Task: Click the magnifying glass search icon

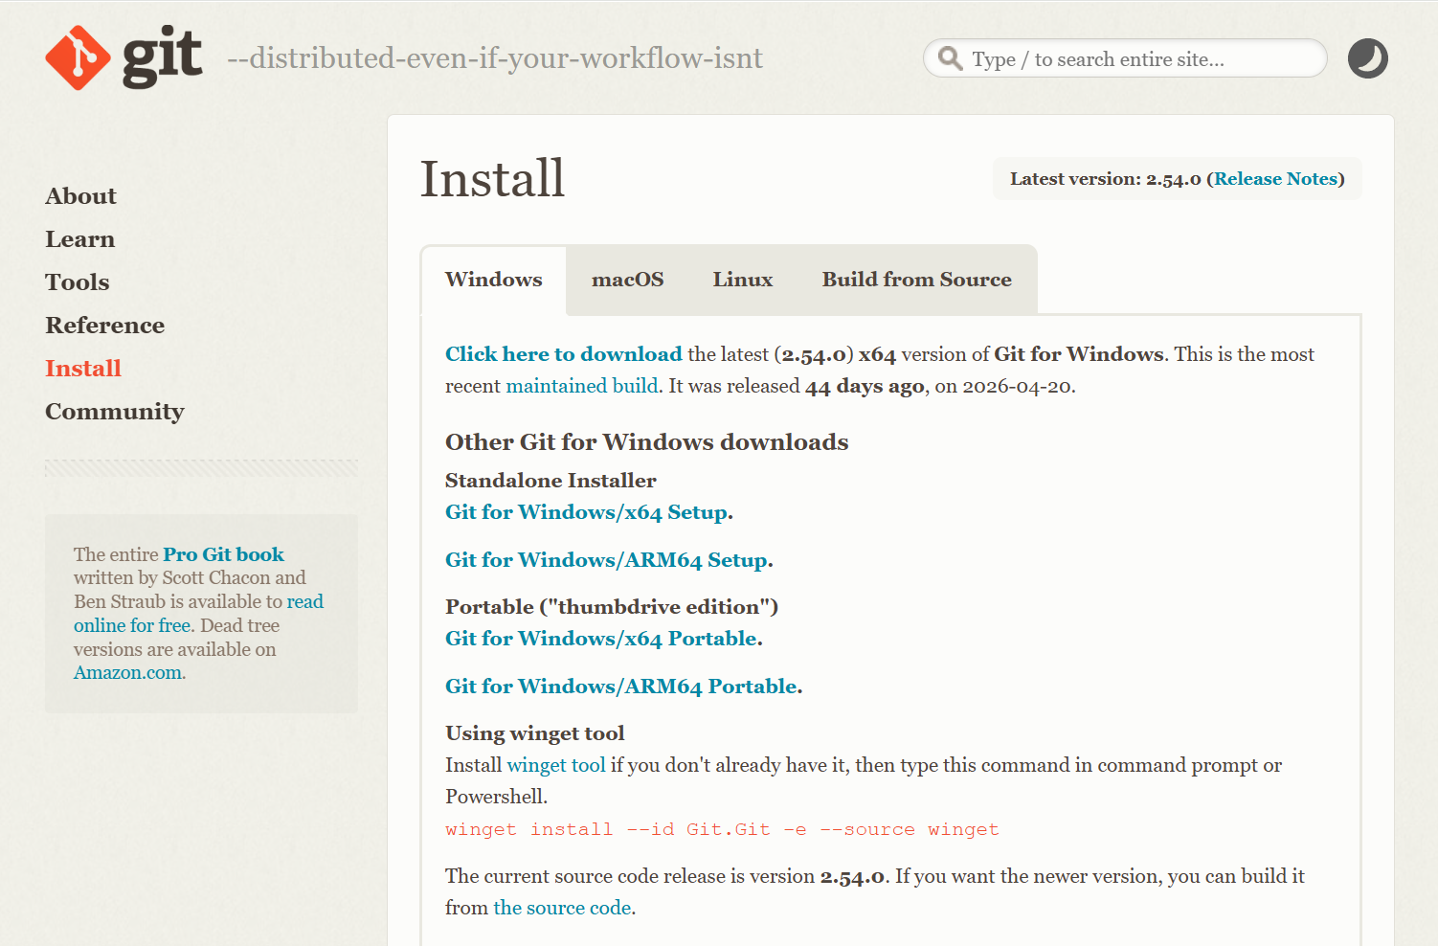Action: coord(950,58)
